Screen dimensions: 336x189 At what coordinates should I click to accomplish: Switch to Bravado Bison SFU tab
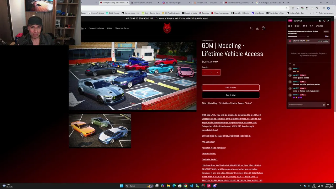tap(239, 3)
